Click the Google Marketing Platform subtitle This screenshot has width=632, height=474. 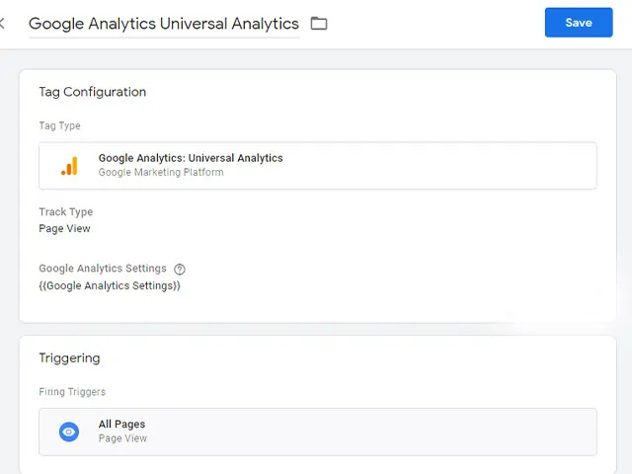click(x=161, y=173)
